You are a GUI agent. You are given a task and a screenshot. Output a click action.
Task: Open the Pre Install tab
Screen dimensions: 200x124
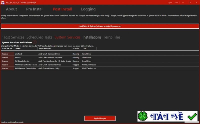click(35, 9)
